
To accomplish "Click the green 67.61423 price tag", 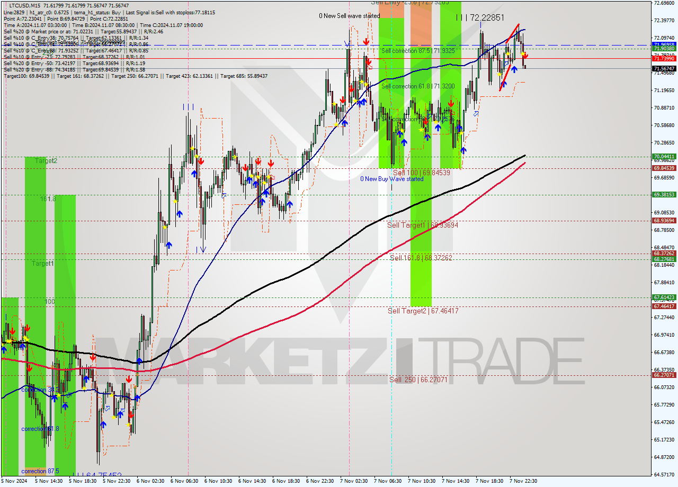I will point(664,297).
